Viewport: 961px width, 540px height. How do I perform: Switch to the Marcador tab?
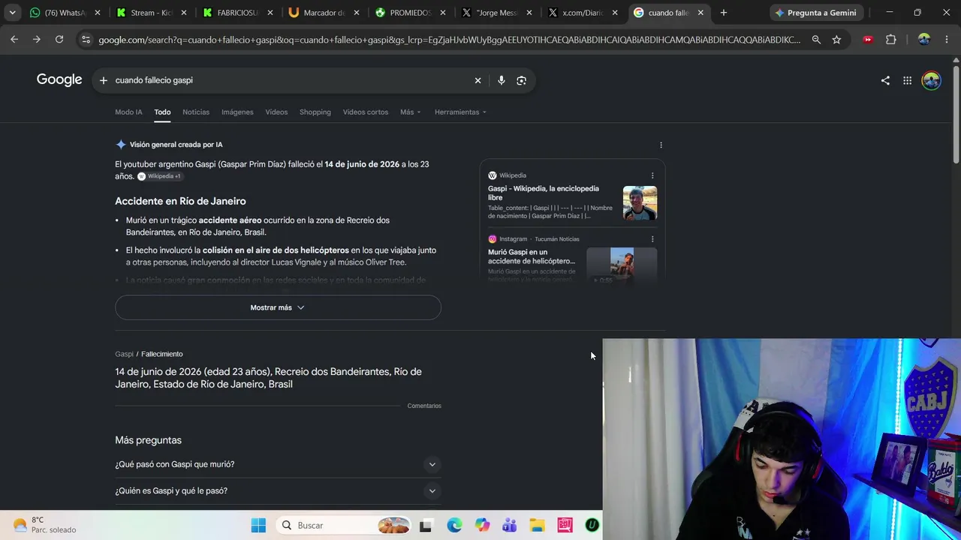point(324,13)
